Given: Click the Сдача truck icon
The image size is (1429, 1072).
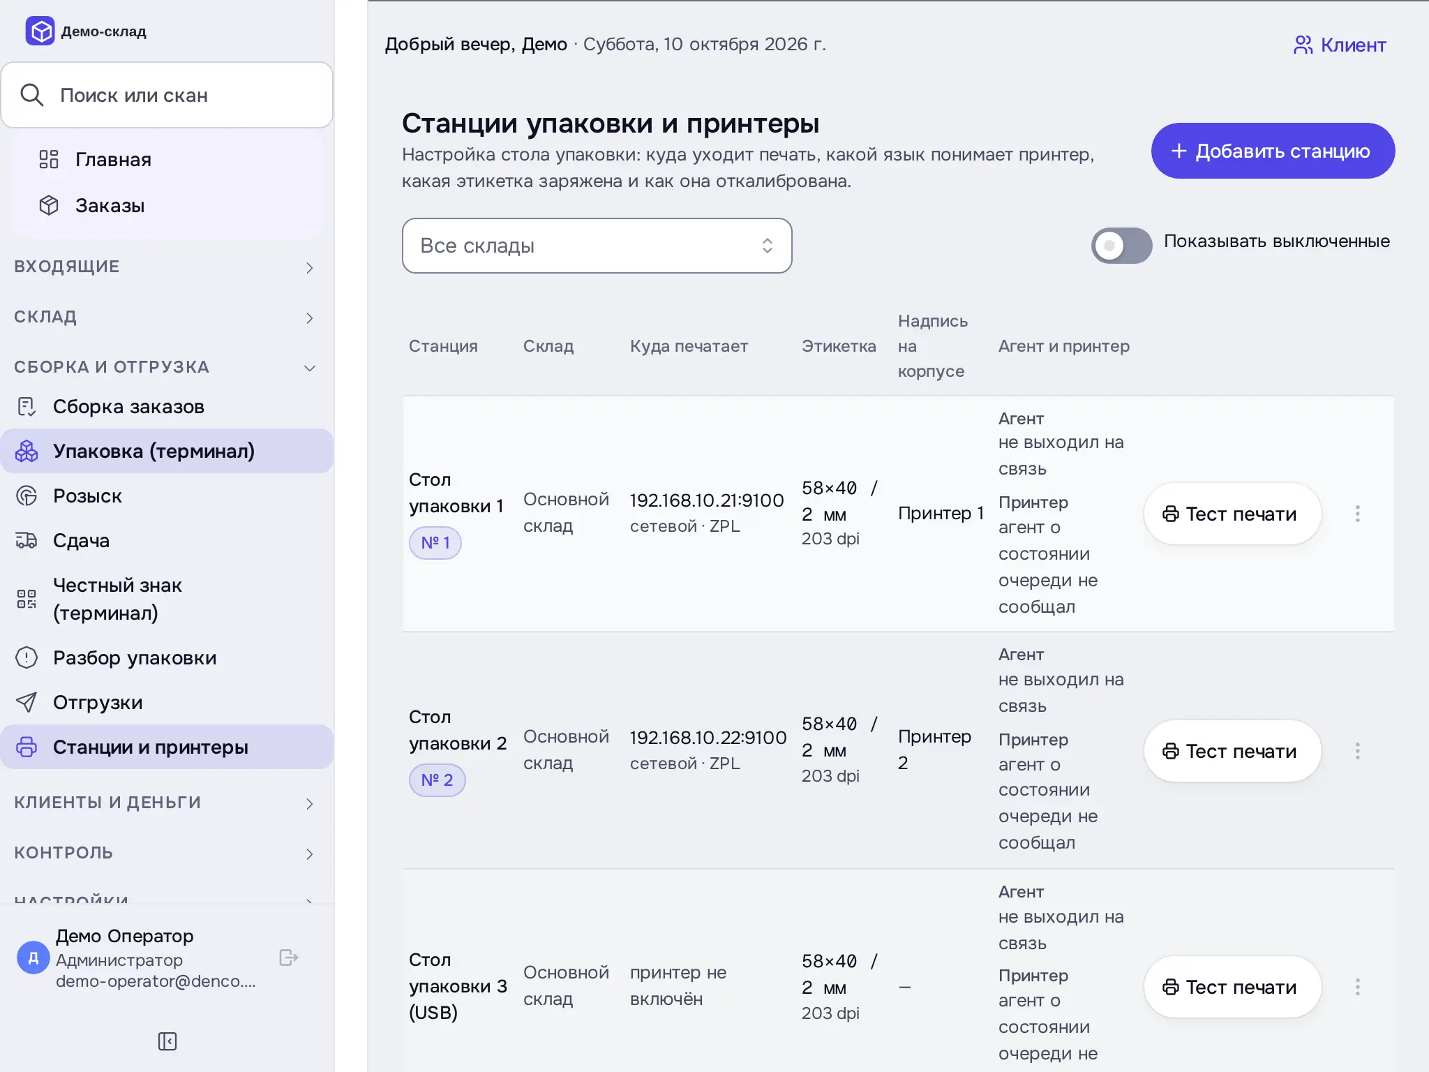Looking at the screenshot, I should [x=27, y=540].
